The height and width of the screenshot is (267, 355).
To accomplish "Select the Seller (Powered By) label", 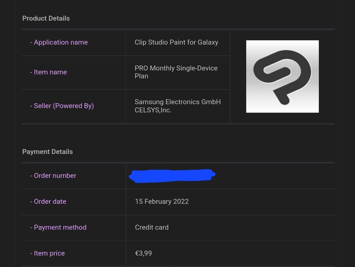I will [x=62, y=106].
